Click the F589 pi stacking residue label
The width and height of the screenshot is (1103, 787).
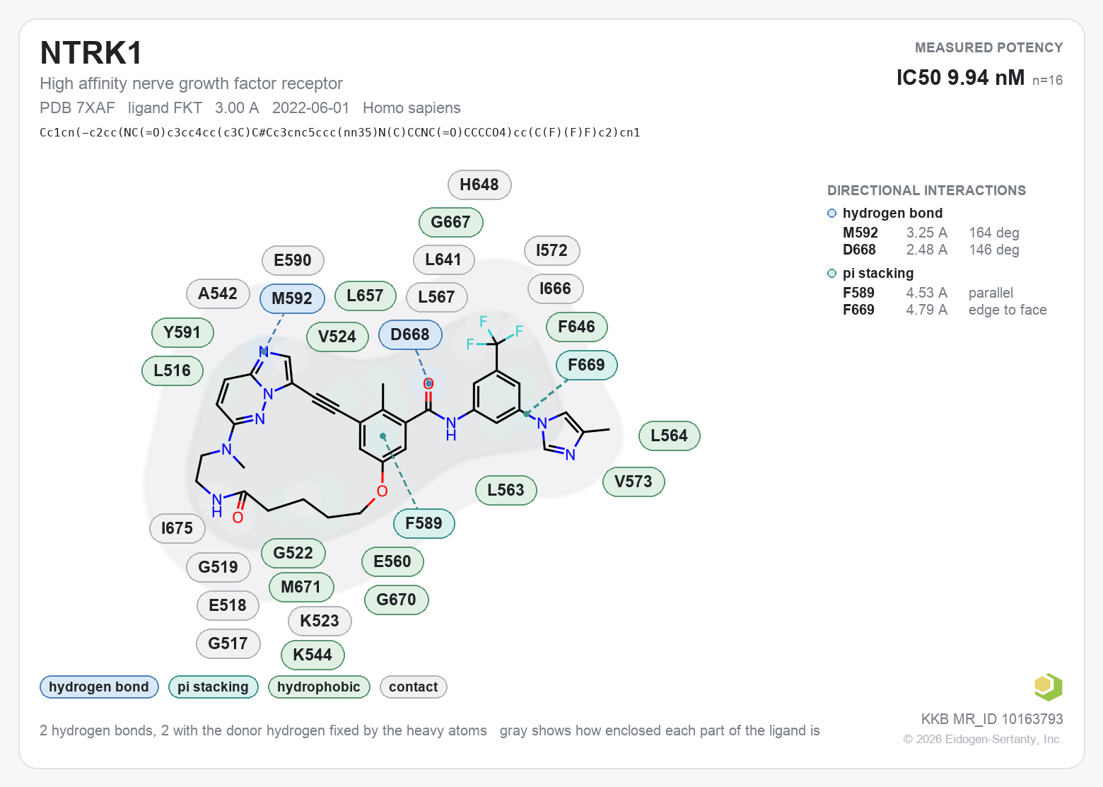click(x=424, y=523)
